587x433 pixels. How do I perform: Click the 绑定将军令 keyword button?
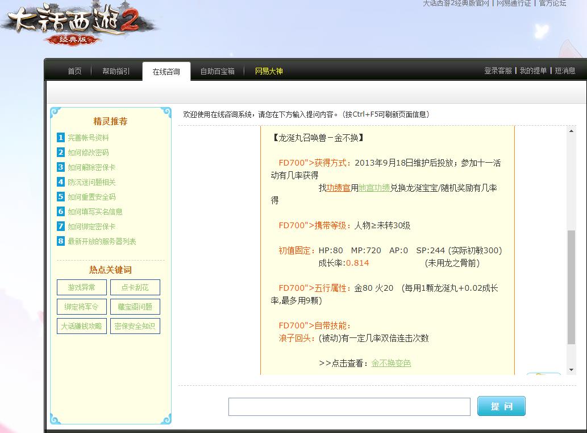click(82, 307)
